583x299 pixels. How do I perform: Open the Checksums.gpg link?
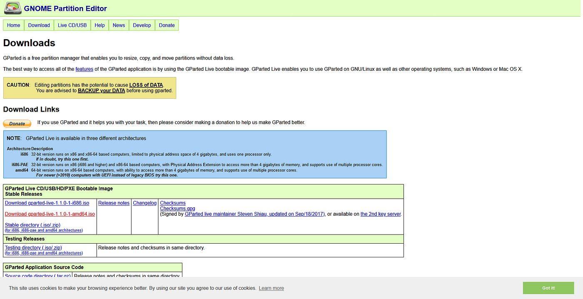178,209
